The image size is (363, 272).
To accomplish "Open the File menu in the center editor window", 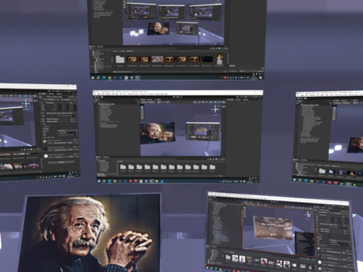I will pos(96,94).
